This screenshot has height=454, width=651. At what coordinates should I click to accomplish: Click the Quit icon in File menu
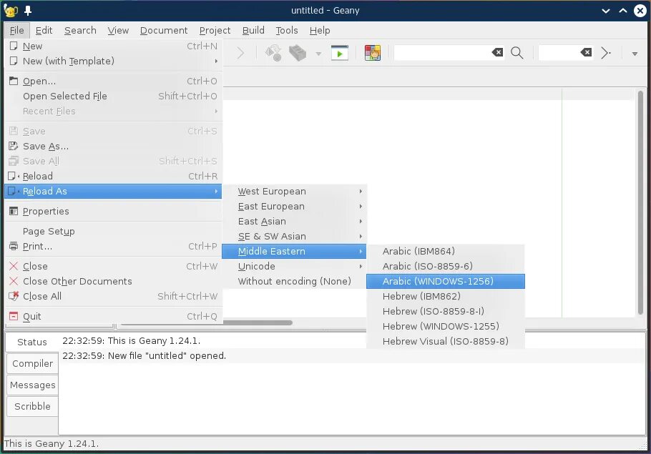coord(14,316)
